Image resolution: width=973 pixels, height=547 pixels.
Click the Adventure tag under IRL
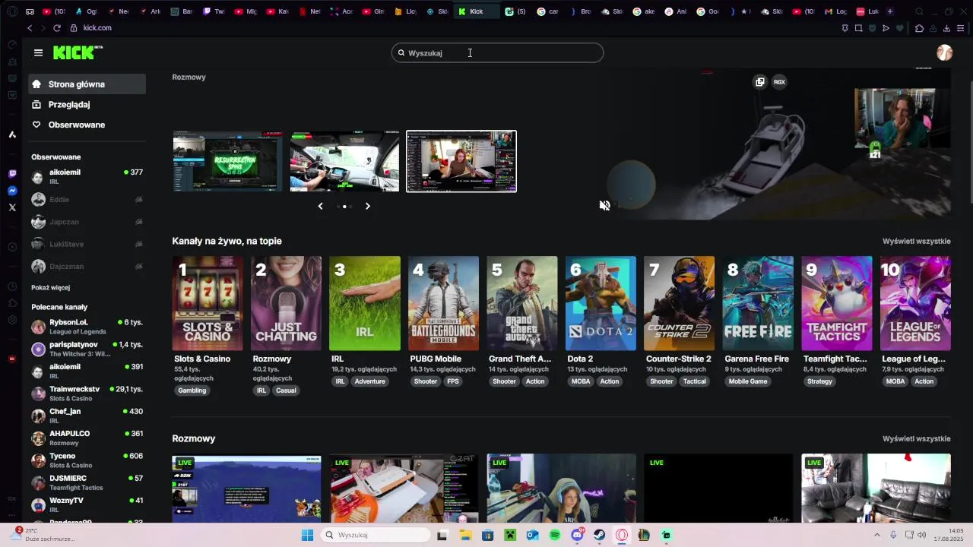(x=369, y=381)
